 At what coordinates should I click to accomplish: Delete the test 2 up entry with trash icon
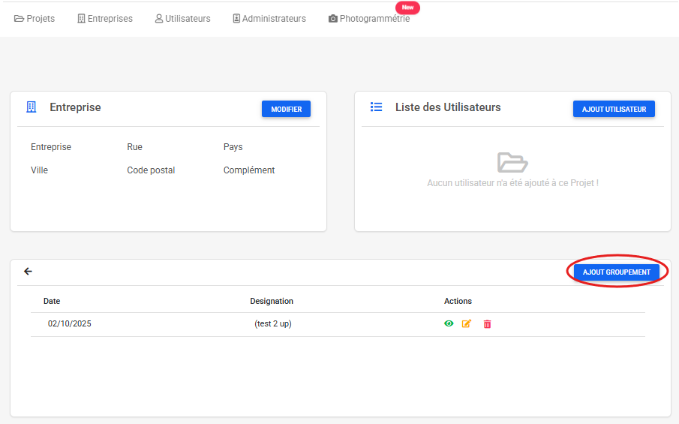(x=487, y=324)
